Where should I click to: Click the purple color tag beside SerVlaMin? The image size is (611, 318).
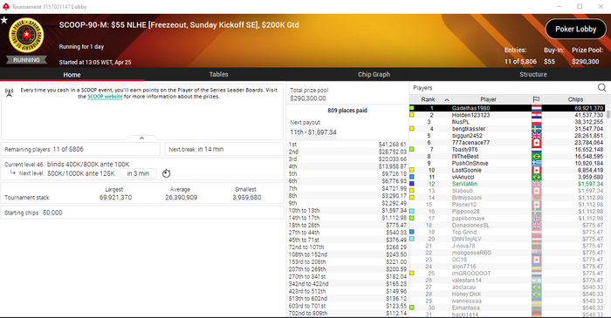click(x=412, y=184)
